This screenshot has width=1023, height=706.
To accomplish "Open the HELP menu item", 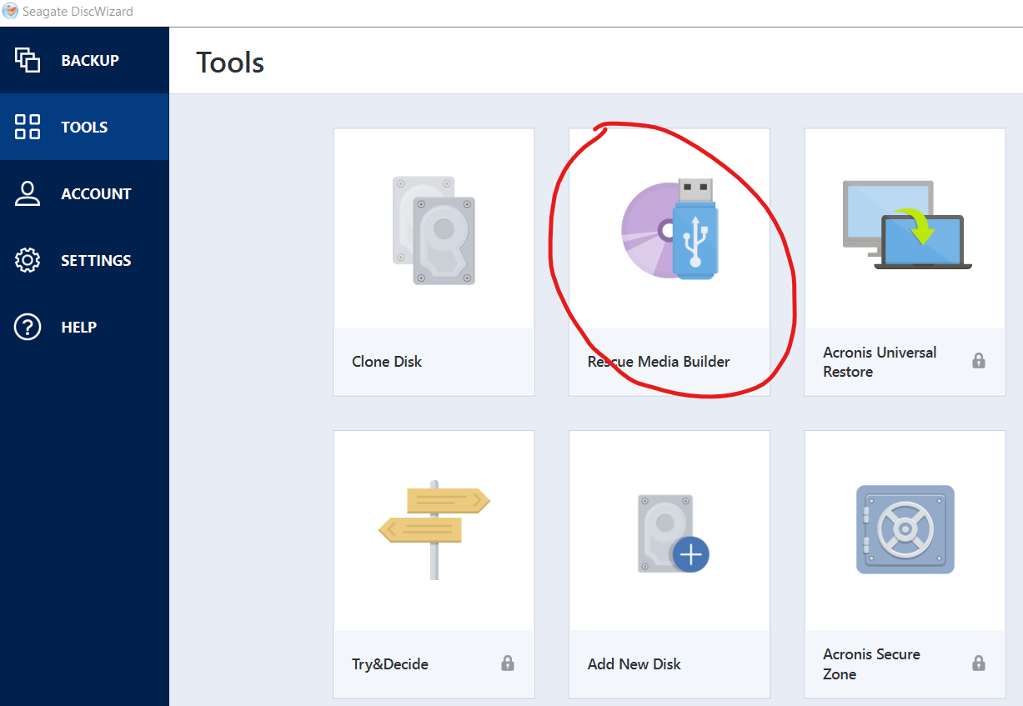I will coord(79,327).
